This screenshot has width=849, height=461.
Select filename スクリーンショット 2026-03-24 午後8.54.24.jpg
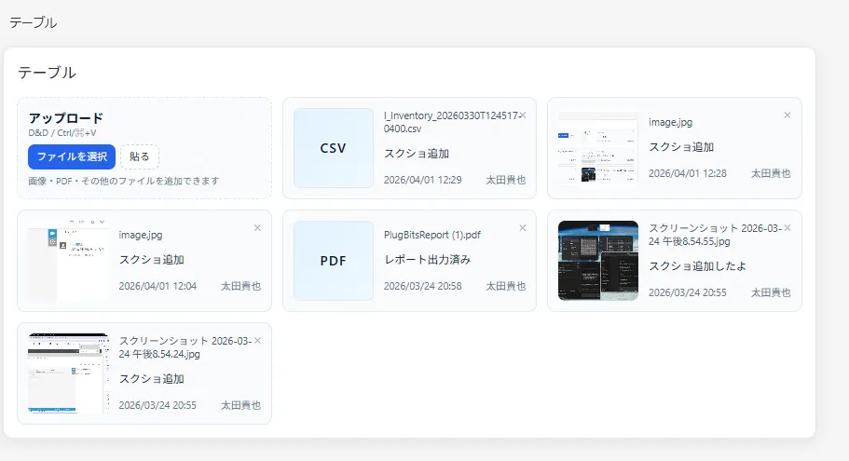[x=185, y=347]
